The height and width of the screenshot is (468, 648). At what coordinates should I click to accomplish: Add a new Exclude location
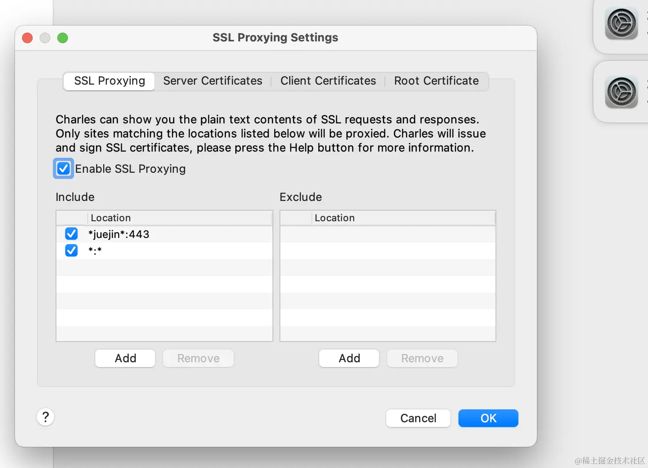[x=349, y=358]
